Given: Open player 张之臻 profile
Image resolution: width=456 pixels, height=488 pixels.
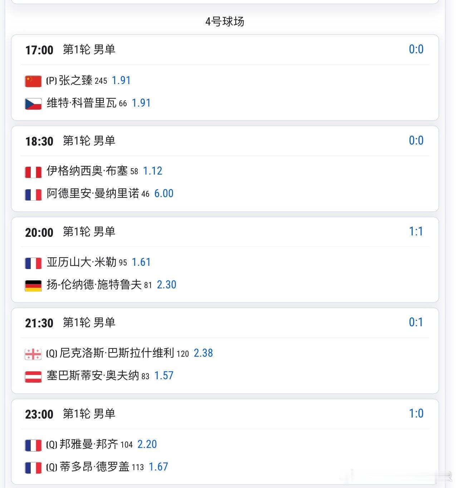Looking at the screenshot, I should pyautogui.click(x=75, y=80).
